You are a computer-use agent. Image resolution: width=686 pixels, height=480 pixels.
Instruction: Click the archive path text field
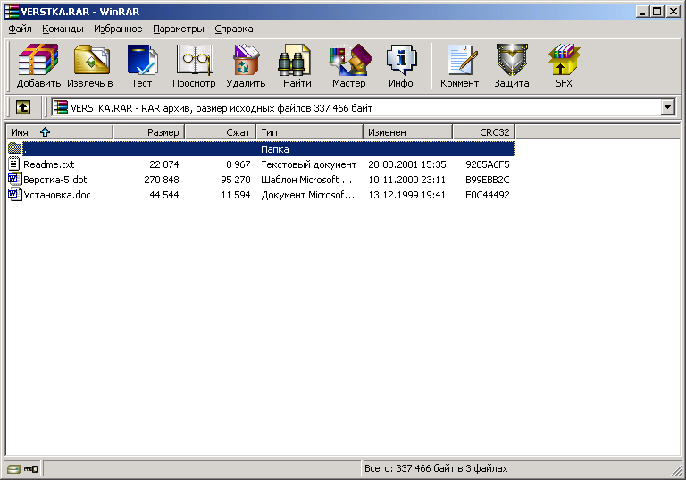356,108
